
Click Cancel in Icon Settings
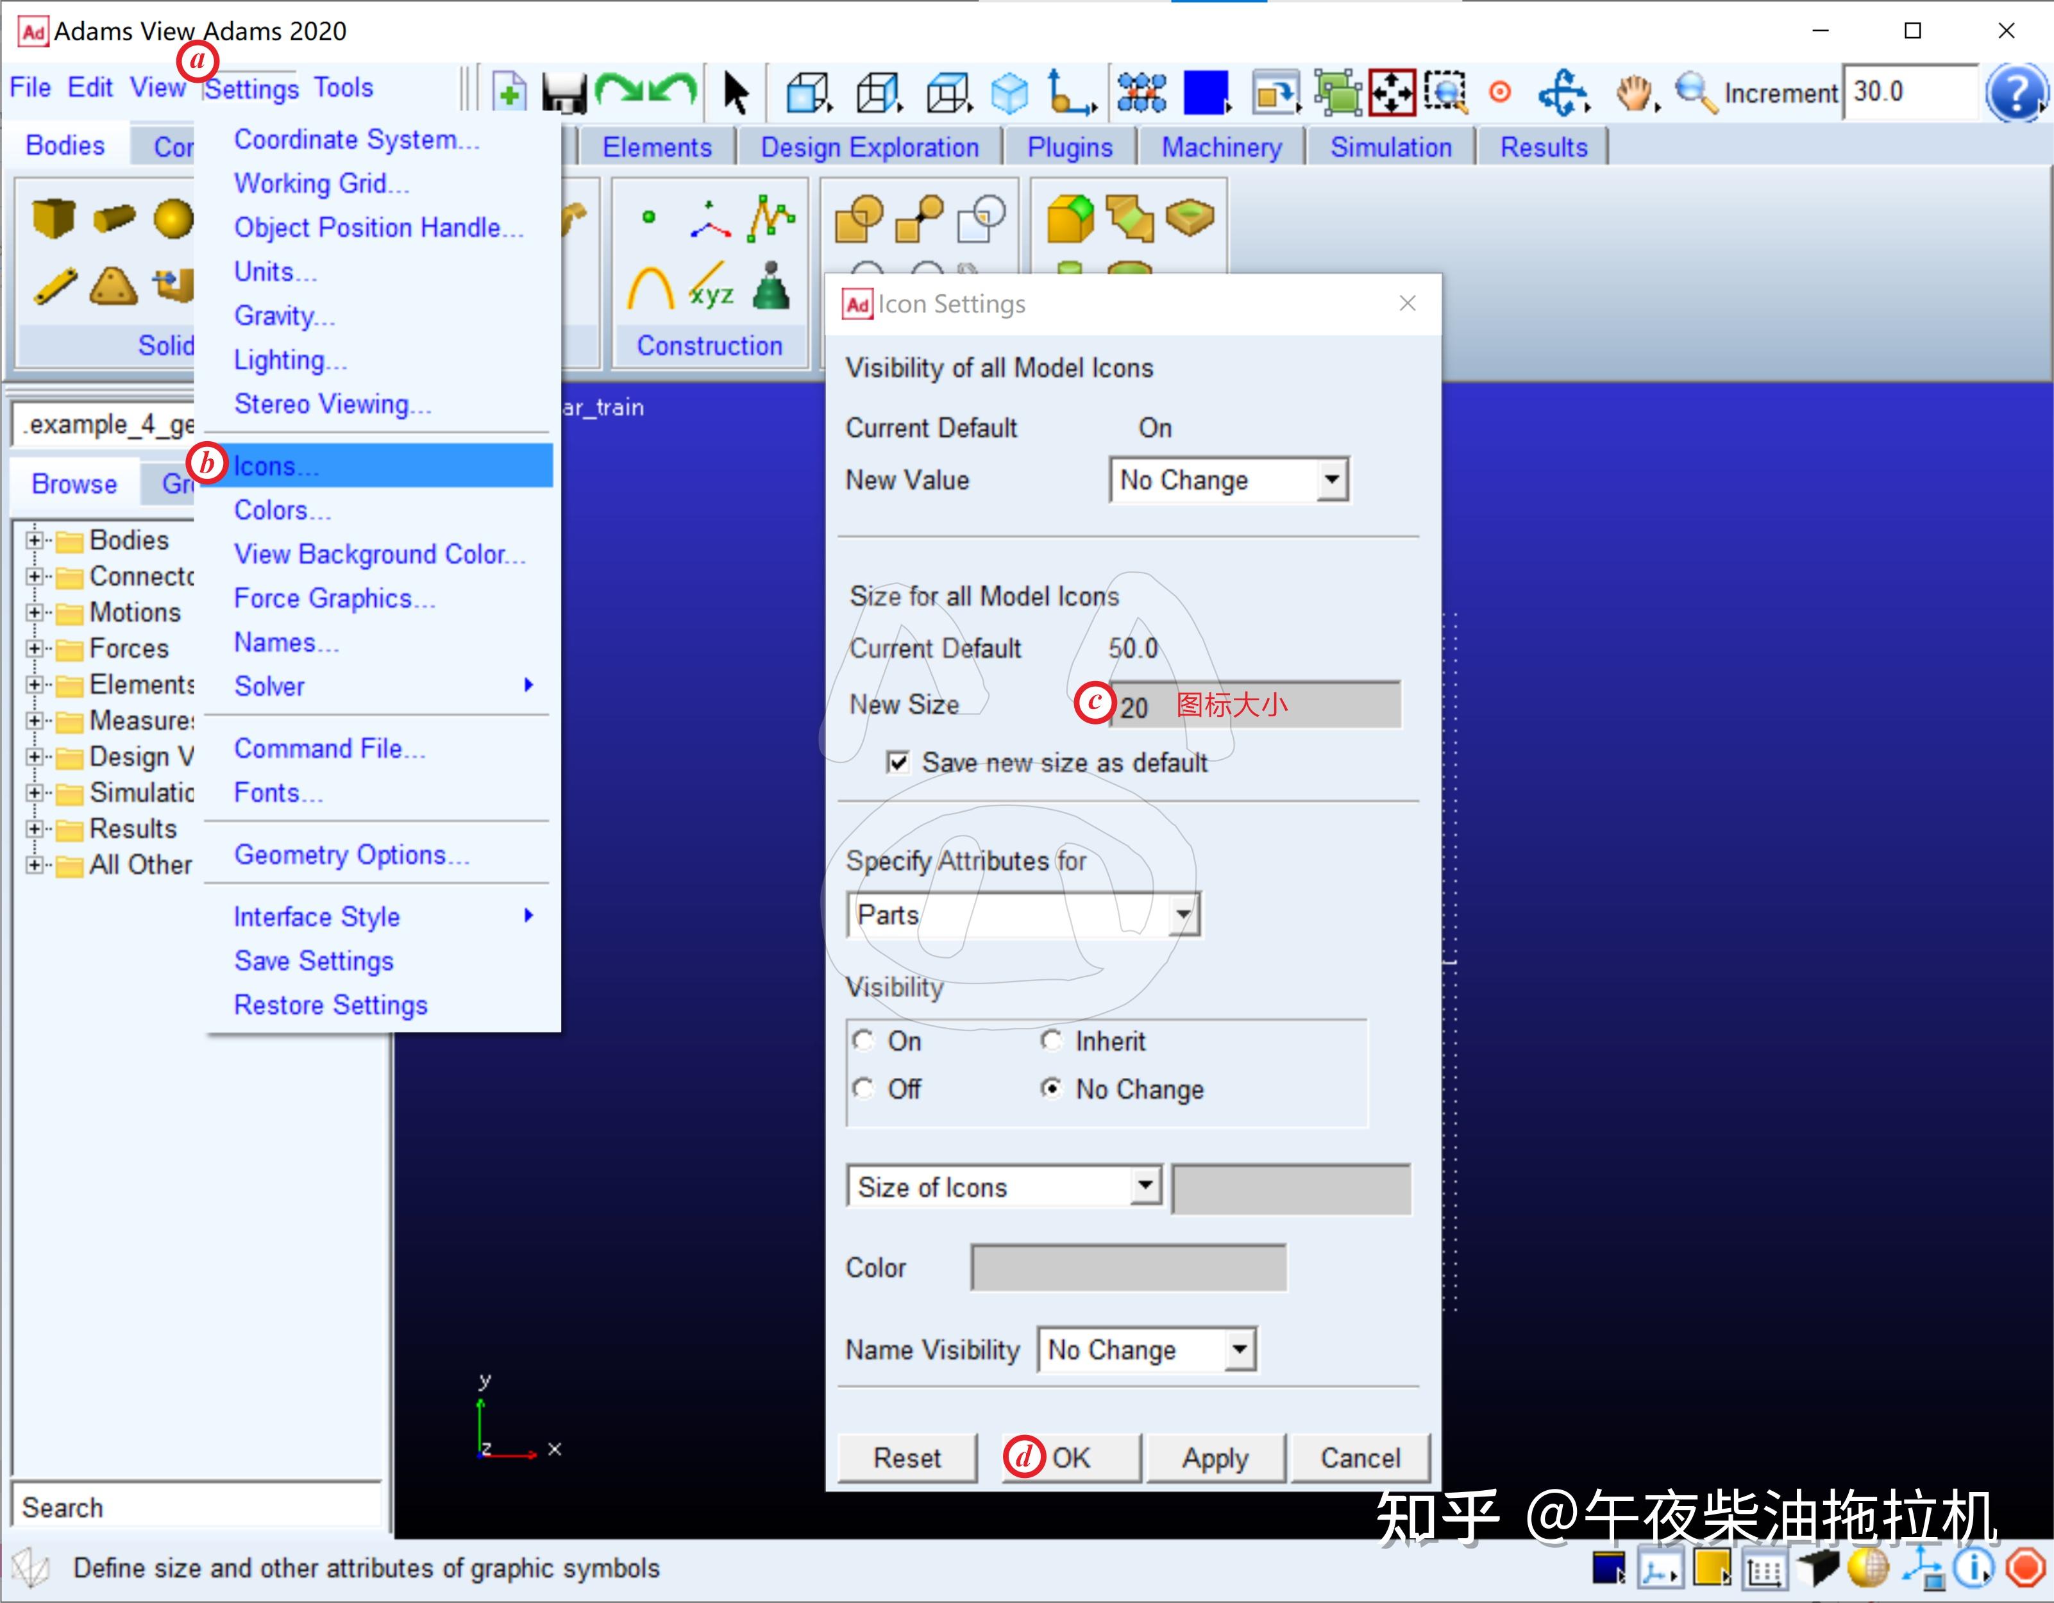1360,1457
